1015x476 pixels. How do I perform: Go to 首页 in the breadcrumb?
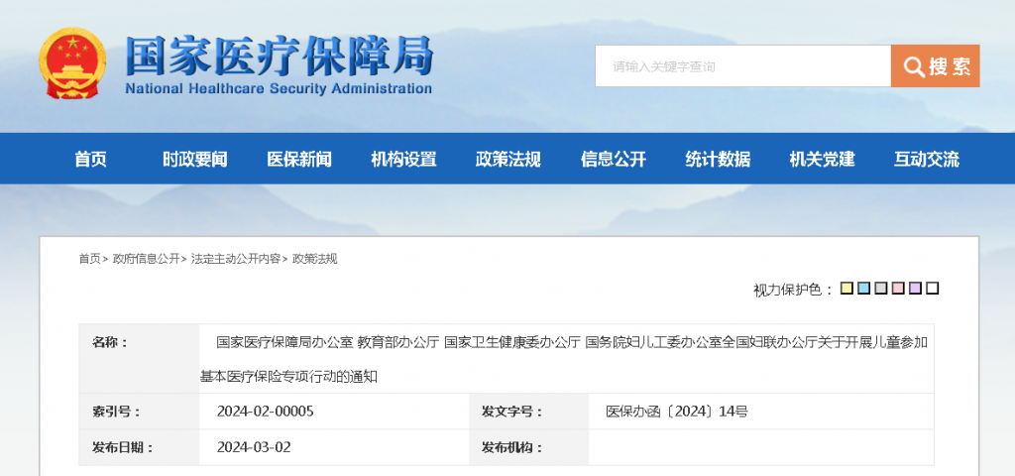click(x=89, y=259)
